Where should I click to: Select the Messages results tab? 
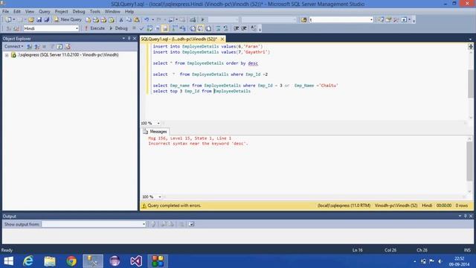pyautogui.click(x=155, y=132)
